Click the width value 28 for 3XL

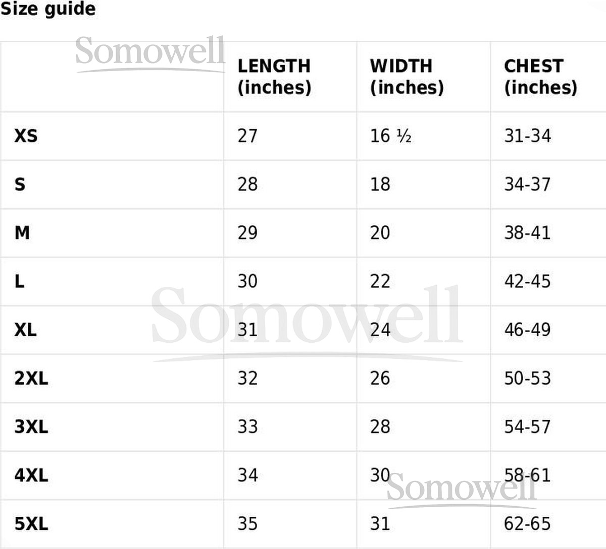tap(380, 427)
